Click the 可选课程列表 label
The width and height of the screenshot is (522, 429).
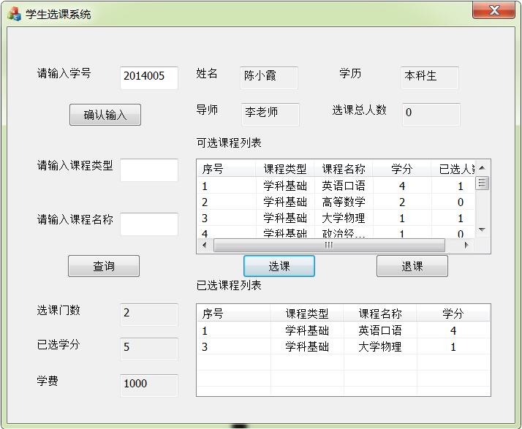(x=229, y=143)
